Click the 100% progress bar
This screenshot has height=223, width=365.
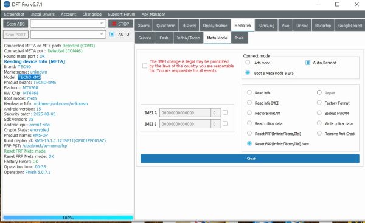[68, 218]
